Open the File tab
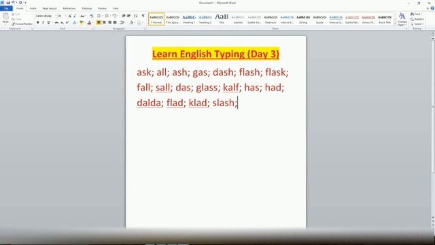This screenshot has height=245, width=435. point(6,8)
